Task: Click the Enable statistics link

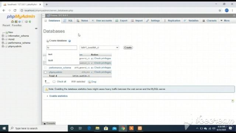Action: (58, 96)
